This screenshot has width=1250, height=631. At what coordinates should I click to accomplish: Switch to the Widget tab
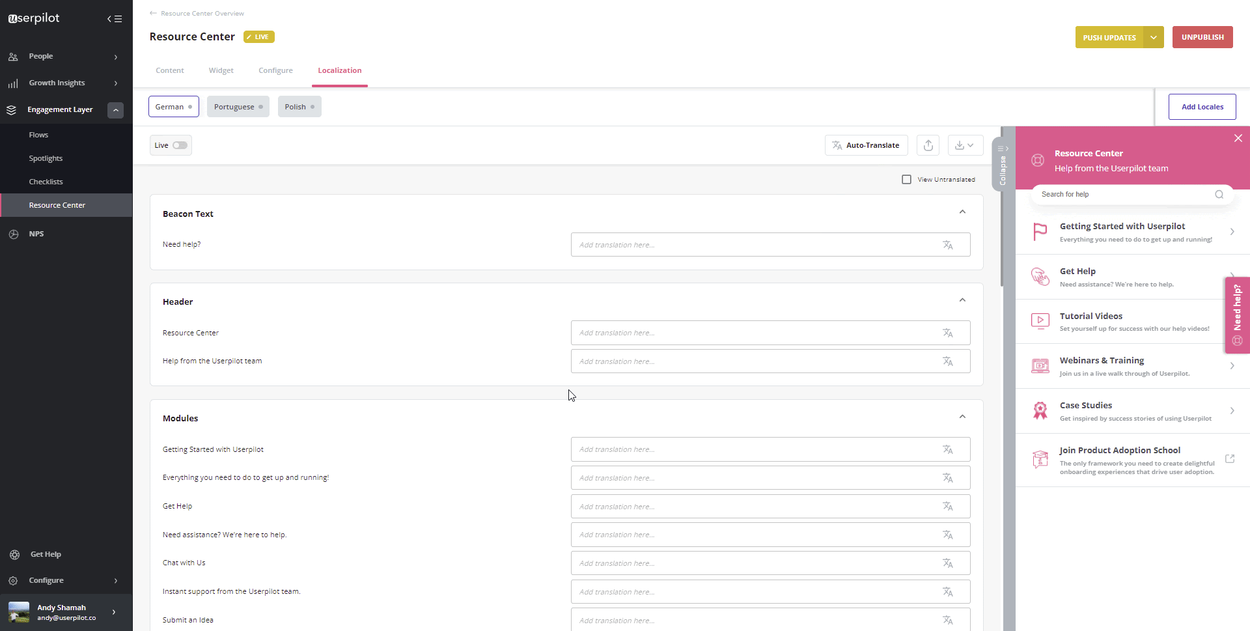[x=221, y=70]
